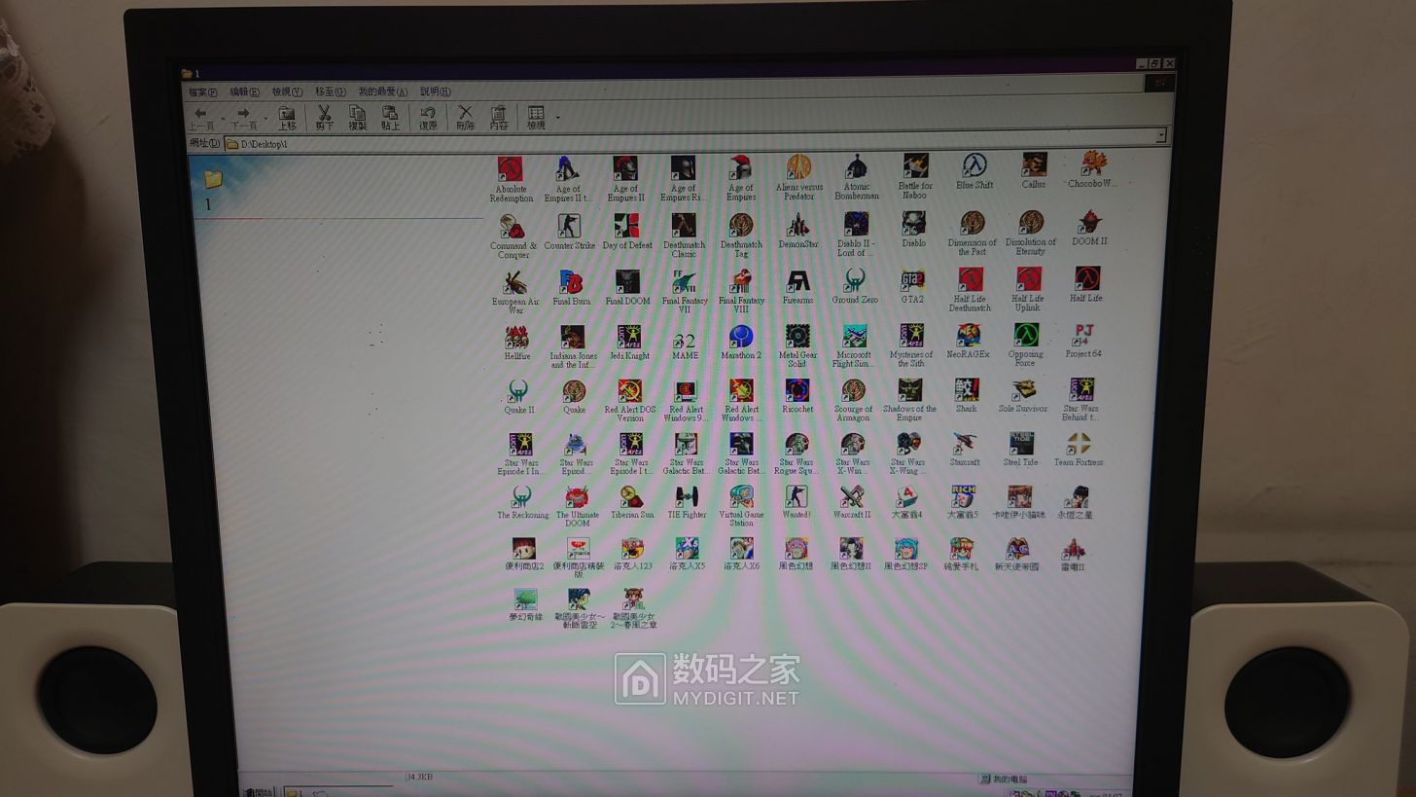Select the Battle for Naboo shortcut
The image size is (1416, 797).
[x=915, y=176]
